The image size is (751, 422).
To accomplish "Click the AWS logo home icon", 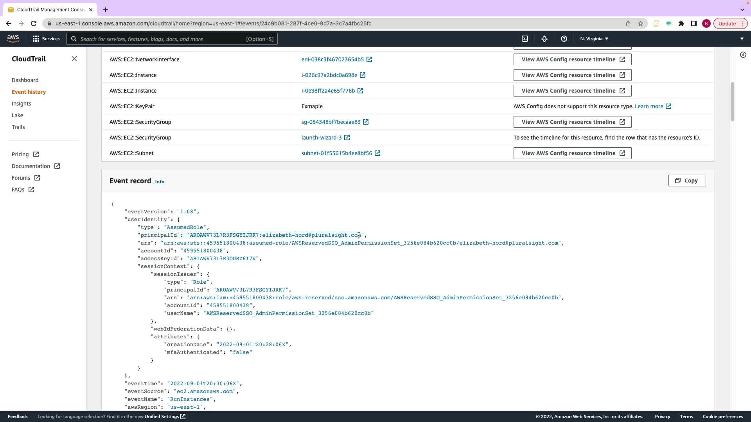I will click(x=13, y=38).
